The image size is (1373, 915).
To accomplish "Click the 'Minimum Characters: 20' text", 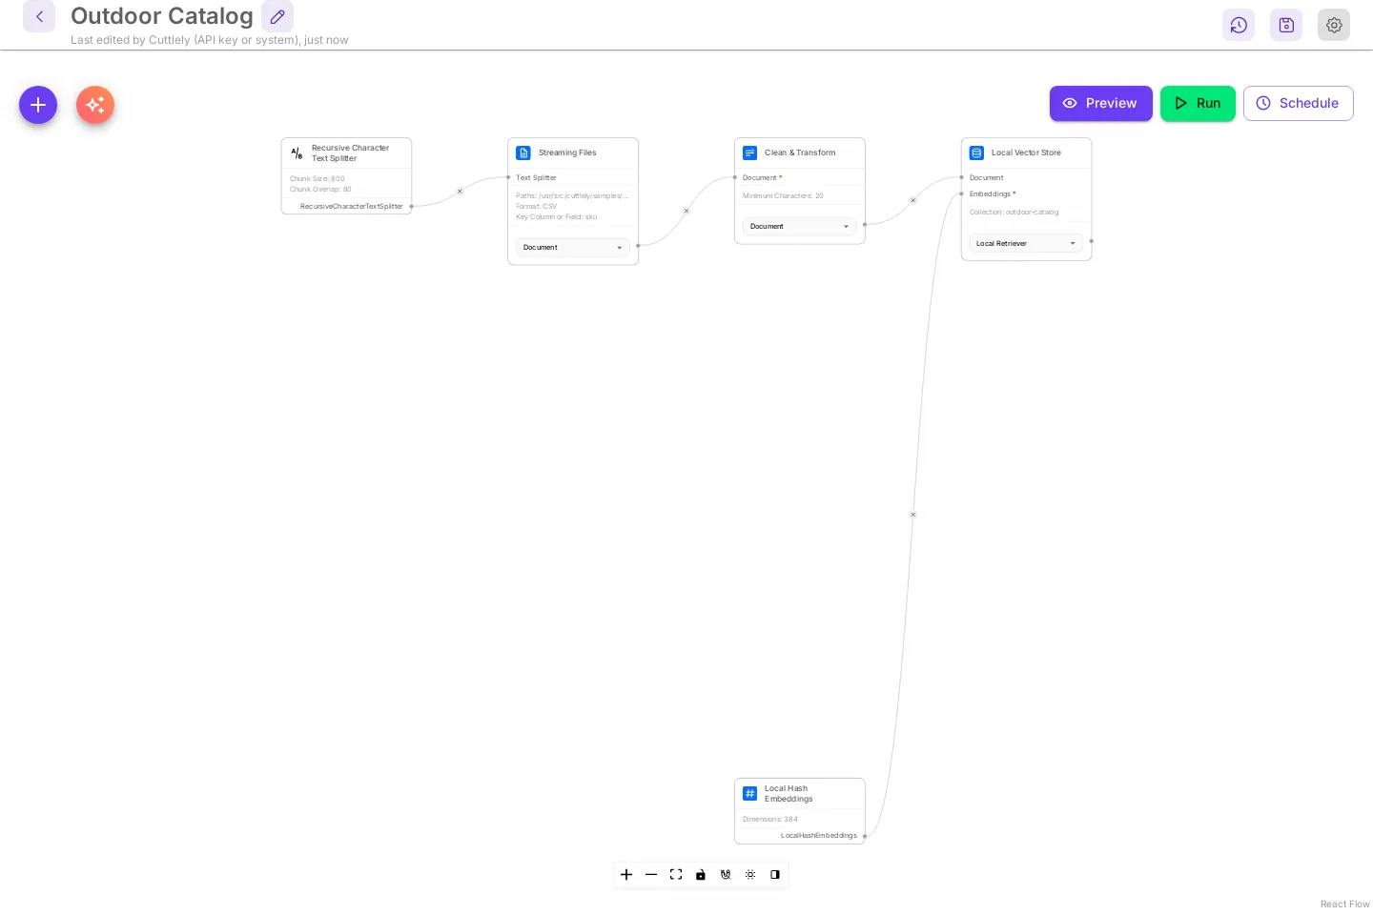I will click(783, 195).
